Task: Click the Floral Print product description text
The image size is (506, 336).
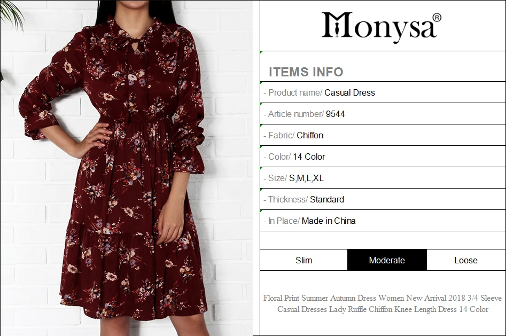Action: (x=383, y=303)
